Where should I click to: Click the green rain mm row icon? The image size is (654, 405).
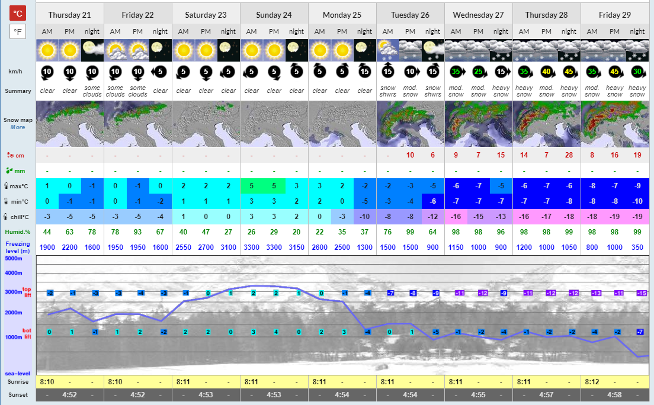pyautogui.click(x=9, y=171)
